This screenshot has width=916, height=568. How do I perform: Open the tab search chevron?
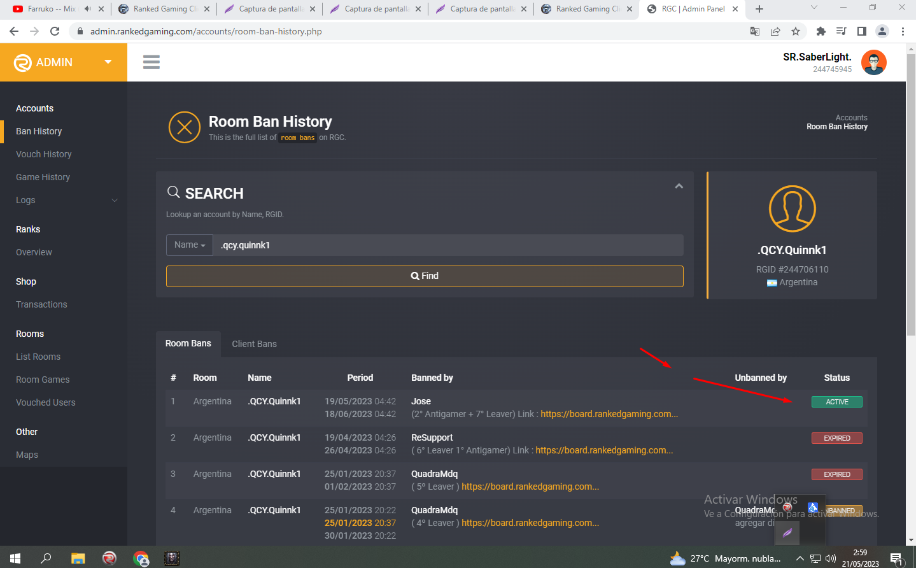pyautogui.click(x=814, y=8)
